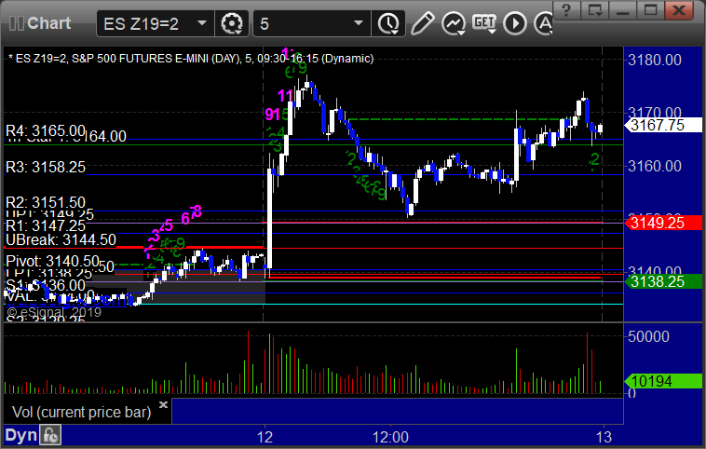The width and height of the screenshot is (706, 449).
Task: Select the pencil drawing tools icon
Action: [422, 23]
